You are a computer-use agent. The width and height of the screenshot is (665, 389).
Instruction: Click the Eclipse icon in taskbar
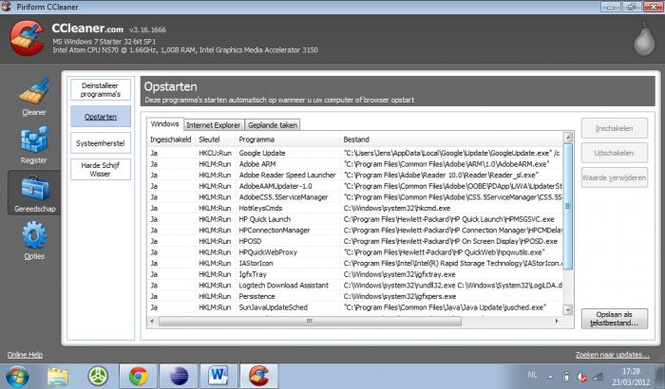click(x=178, y=375)
